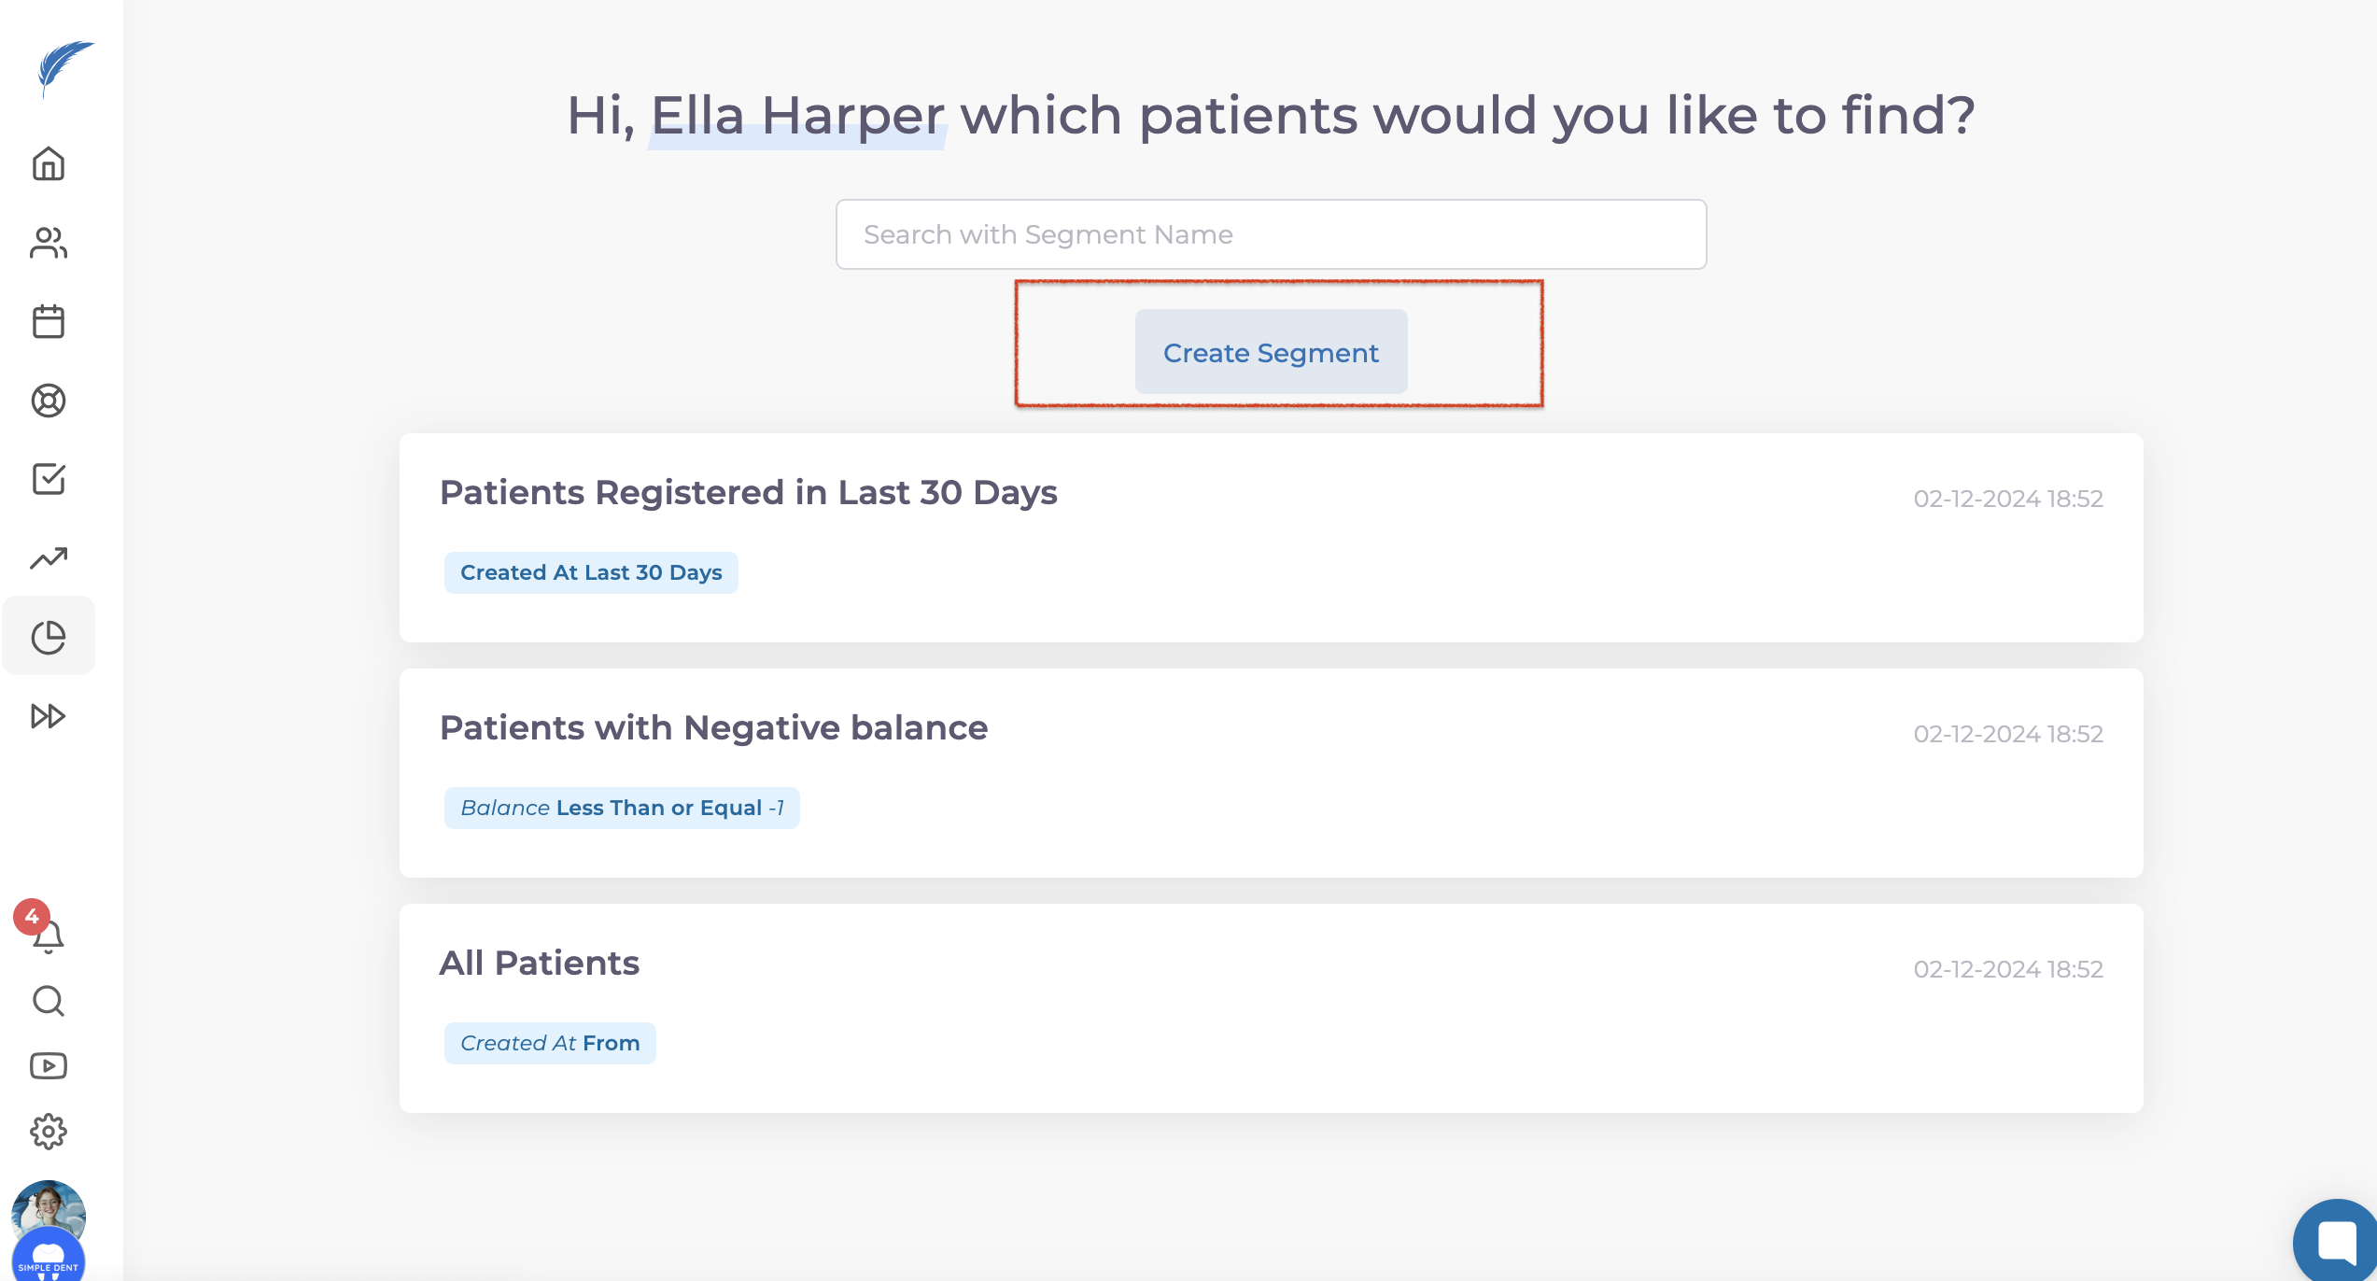Click the Create Segment button
The image size is (2377, 1281).
point(1271,353)
